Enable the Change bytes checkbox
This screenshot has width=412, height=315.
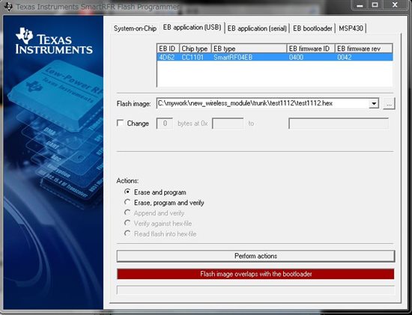point(120,123)
